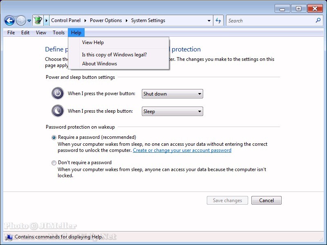Expand the root breadcrumb arrow before Control Panel
This screenshot has height=245, width=327.
(x=47, y=20)
